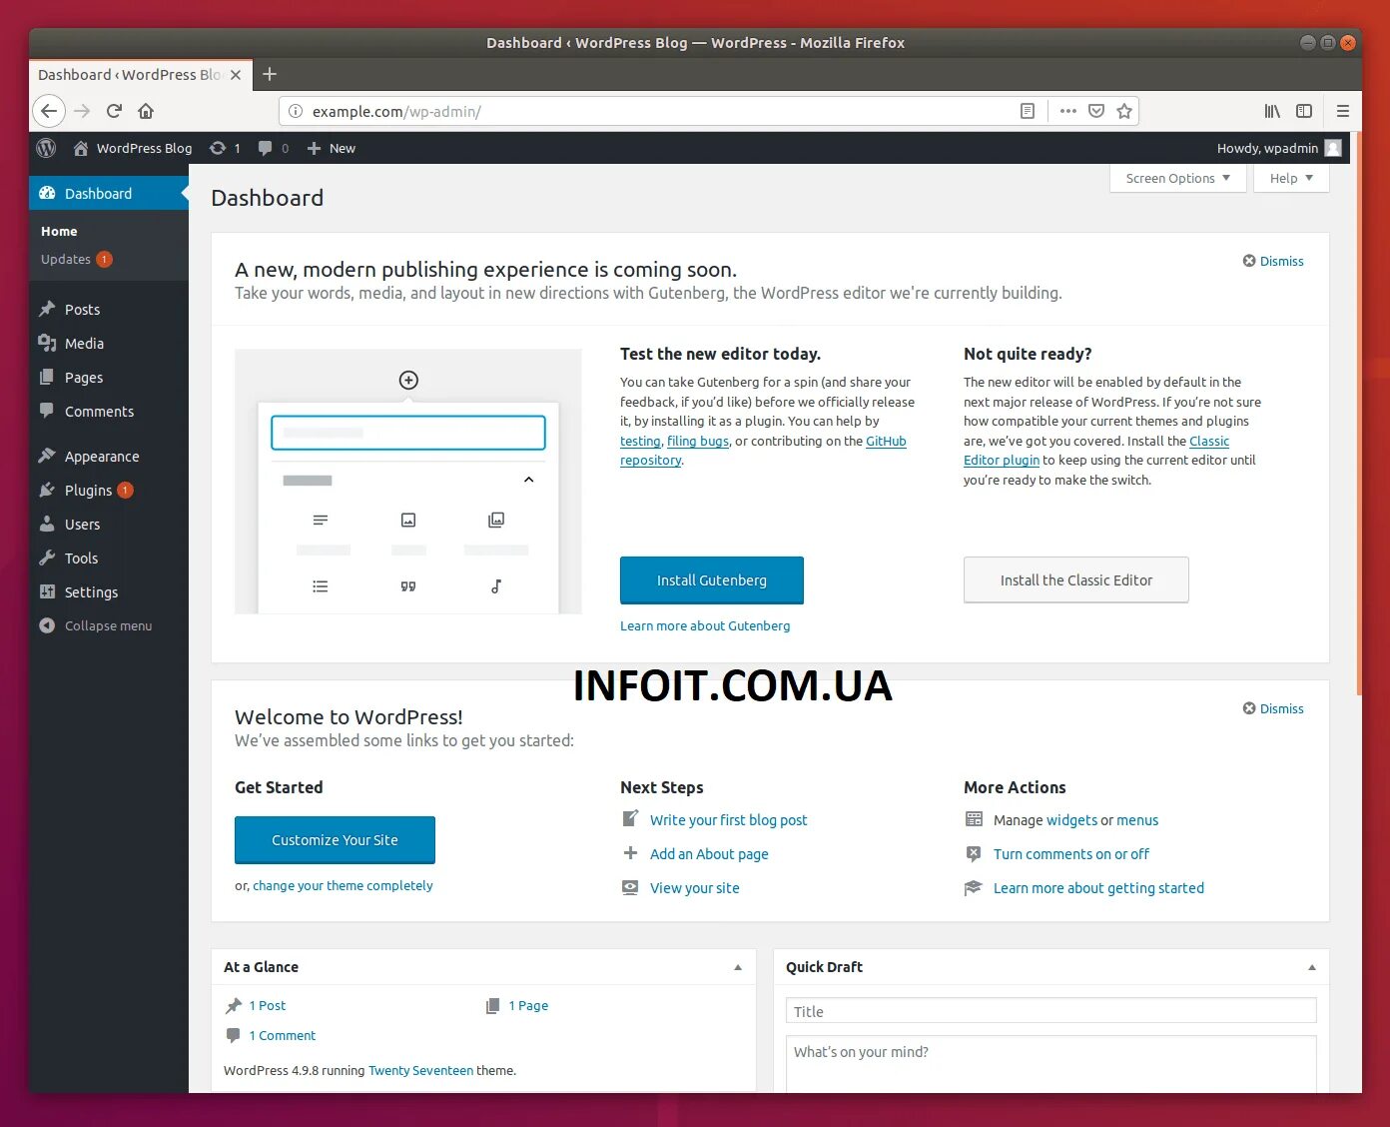The height and width of the screenshot is (1127, 1390).
Task: Open the 1 Post link in At a Glance
Action: 268,1005
